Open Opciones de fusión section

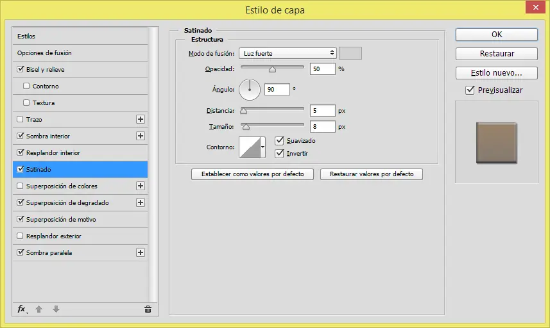coord(80,53)
